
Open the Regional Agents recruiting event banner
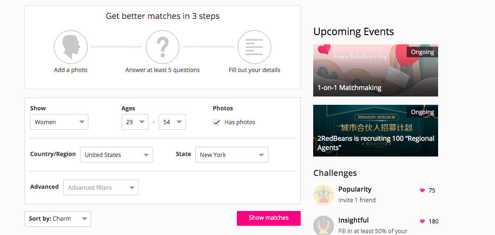click(376, 131)
